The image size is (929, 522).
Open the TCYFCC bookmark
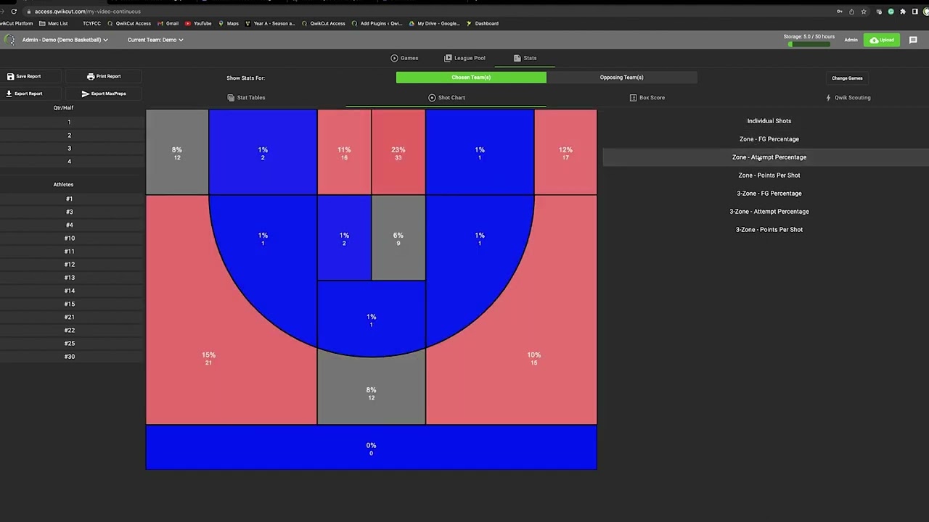pos(91,23)
